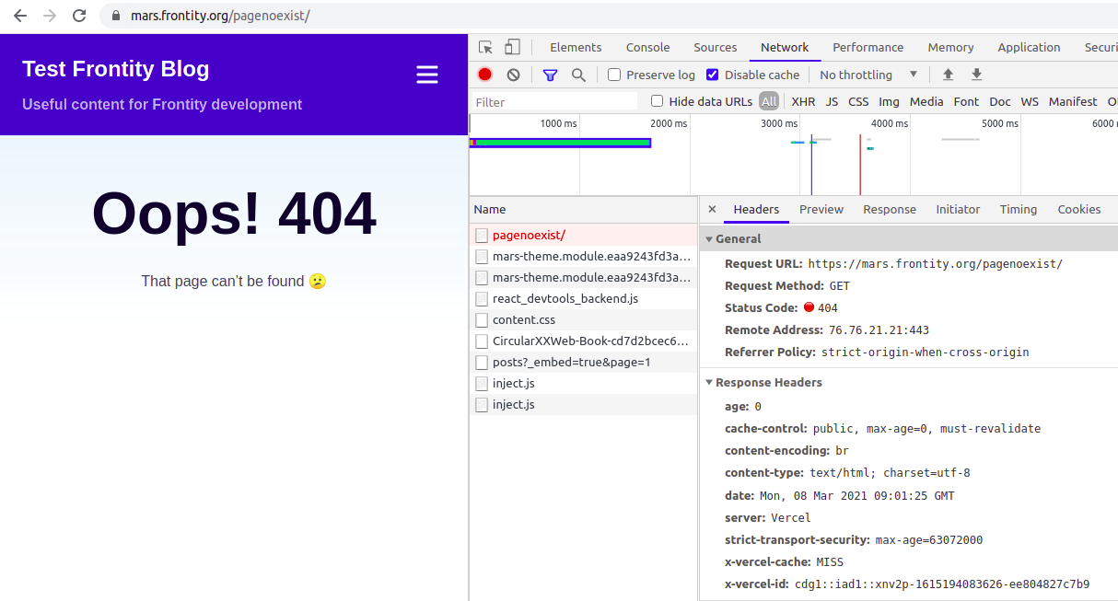The height and width of the screenshot is (601, 1118).
Task: Toggle the network filter funnel icon
Action: coord(550,75)
